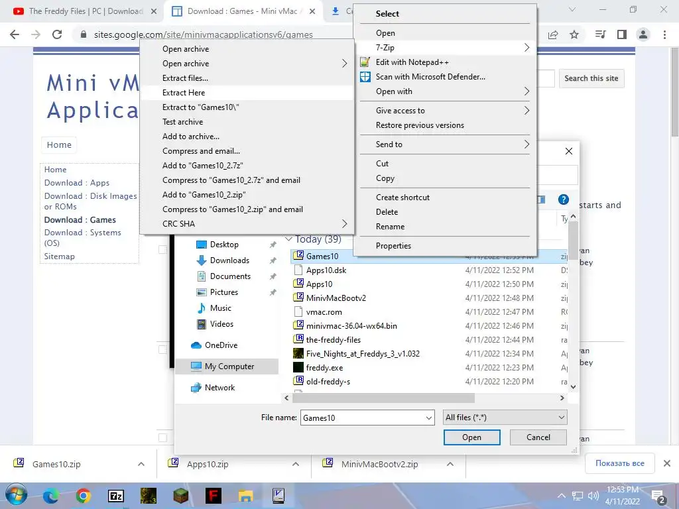
Task: Switch to The Freddy Files browser tab
Action: [x=86, y=11]
